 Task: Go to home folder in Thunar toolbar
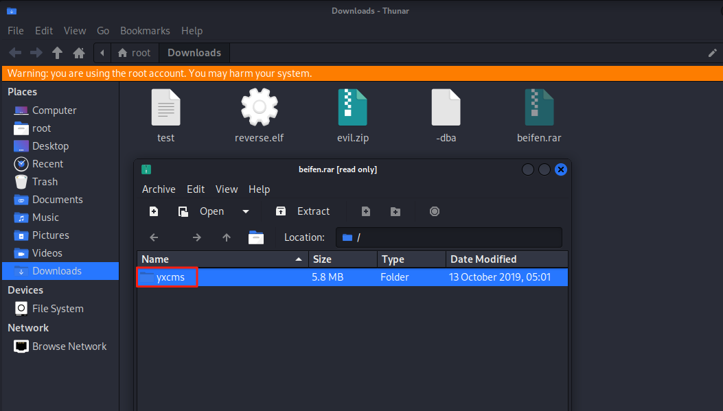(x=79, y=53)
